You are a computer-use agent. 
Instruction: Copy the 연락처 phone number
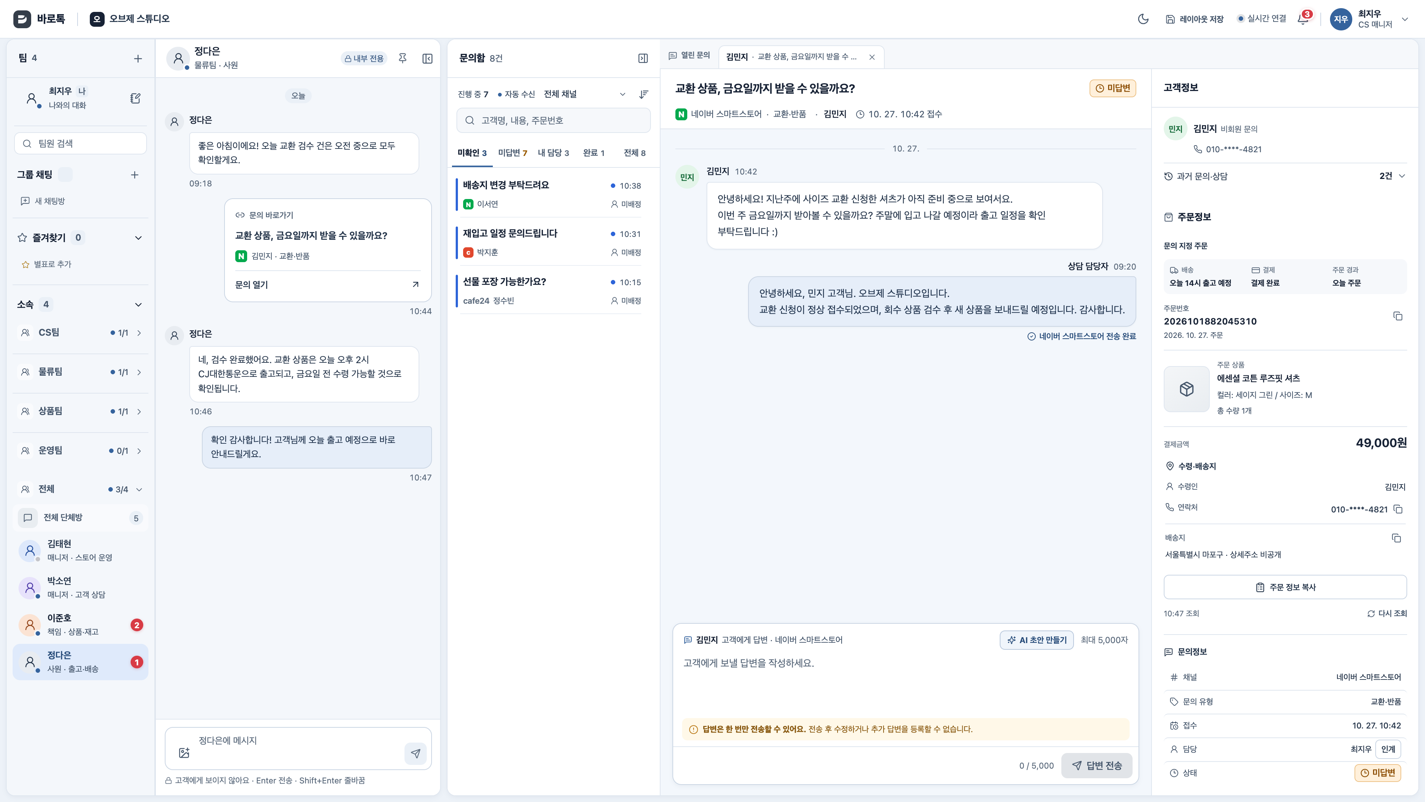(x=1398, y=509)
